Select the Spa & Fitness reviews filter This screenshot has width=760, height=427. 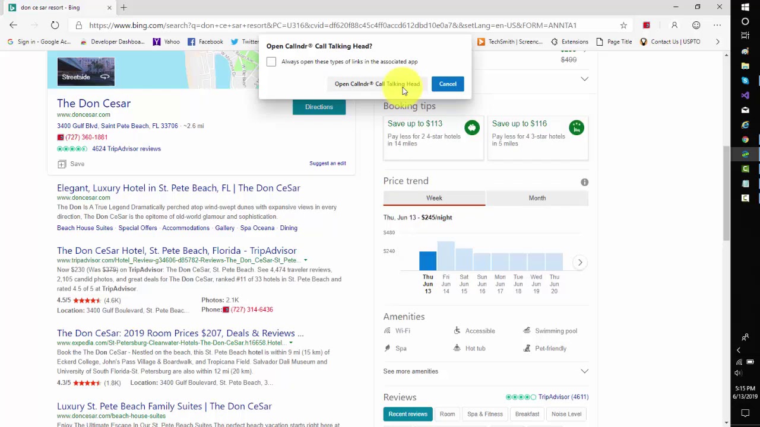[x=484, y=414]
